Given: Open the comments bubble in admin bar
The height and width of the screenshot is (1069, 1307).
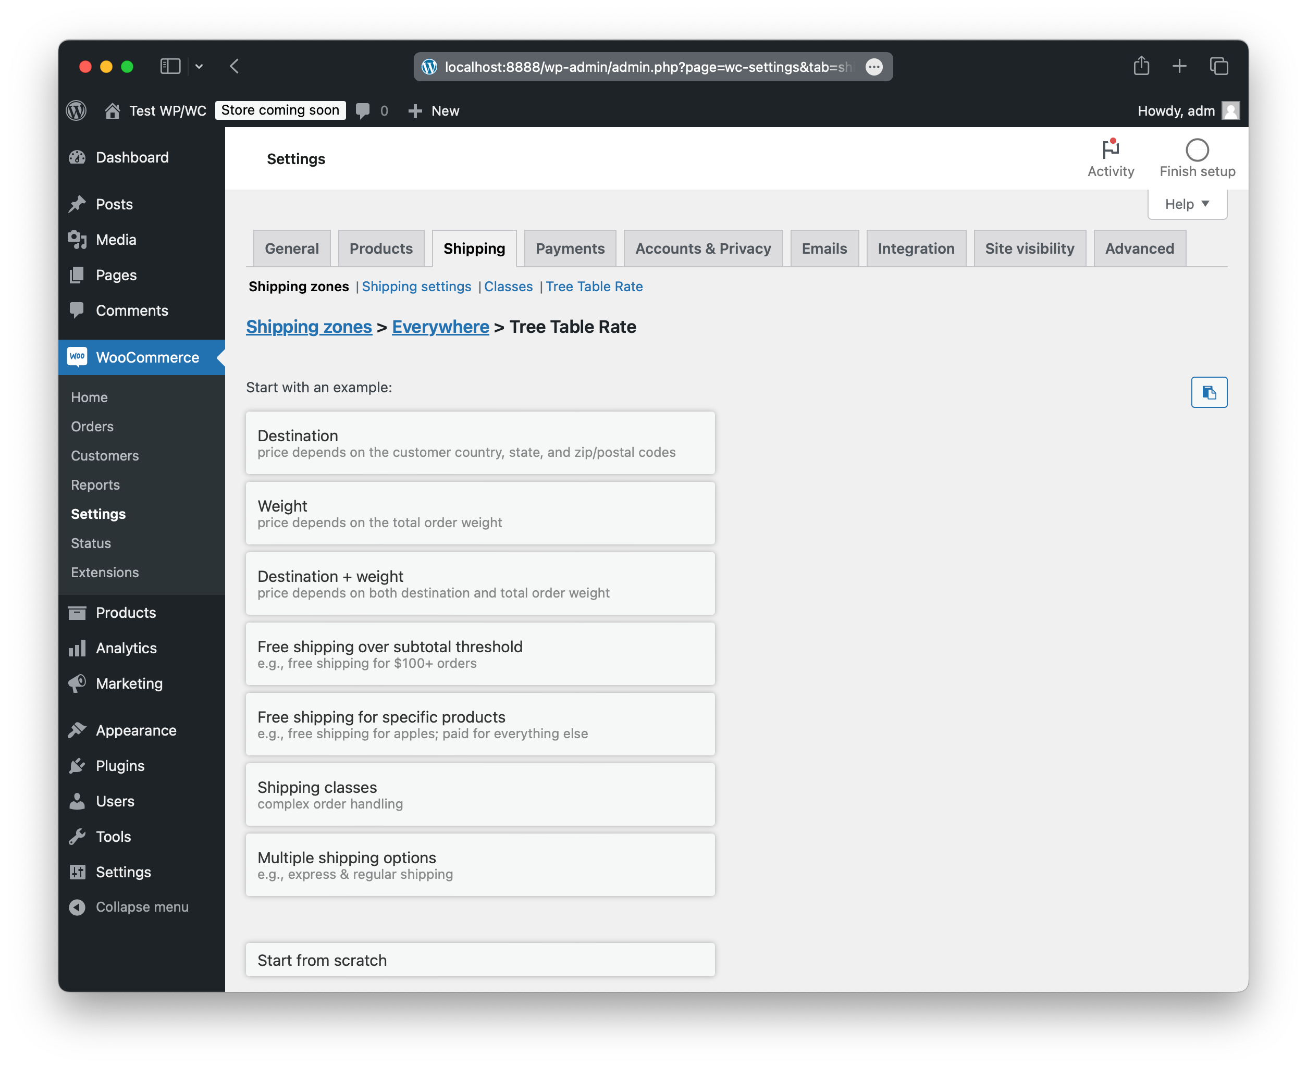Looking at the screenshot, I should click(363, 111).
